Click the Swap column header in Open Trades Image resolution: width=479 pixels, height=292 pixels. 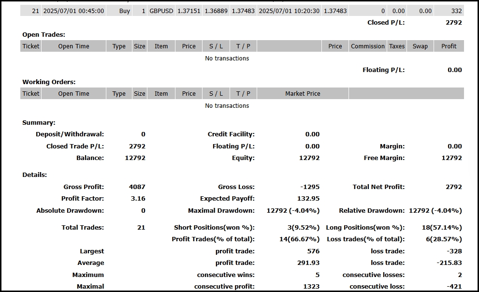click(420, 46)
